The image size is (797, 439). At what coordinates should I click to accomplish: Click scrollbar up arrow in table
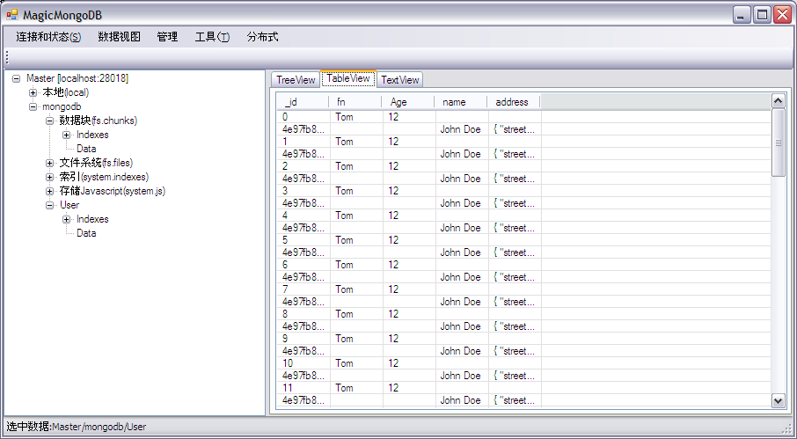(x=779, y=101)
